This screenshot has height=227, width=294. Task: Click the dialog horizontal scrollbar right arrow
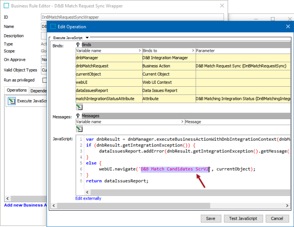287,205
